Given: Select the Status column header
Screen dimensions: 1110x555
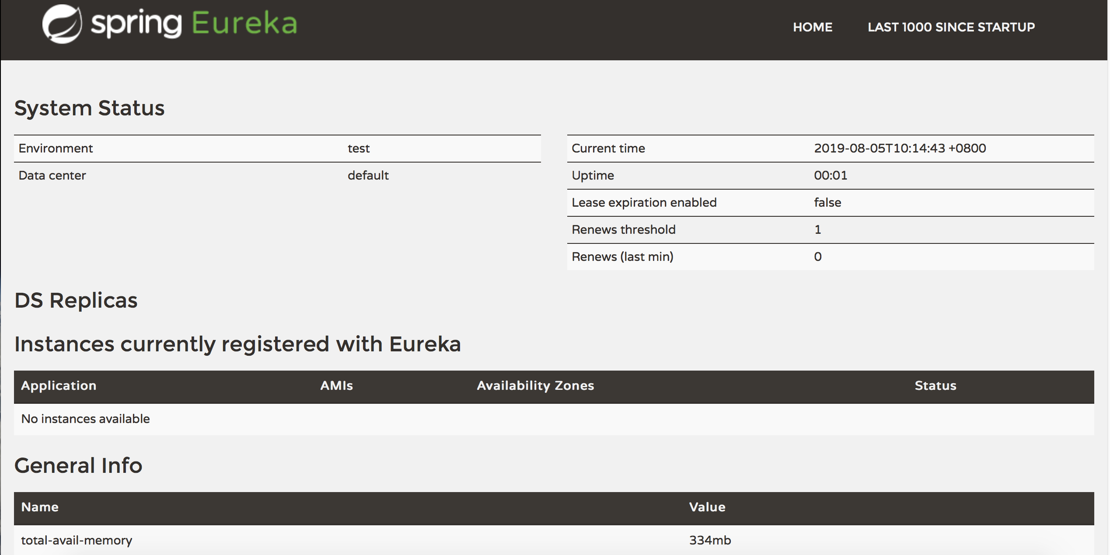Looking at the screenshot, I should [935, 385].
